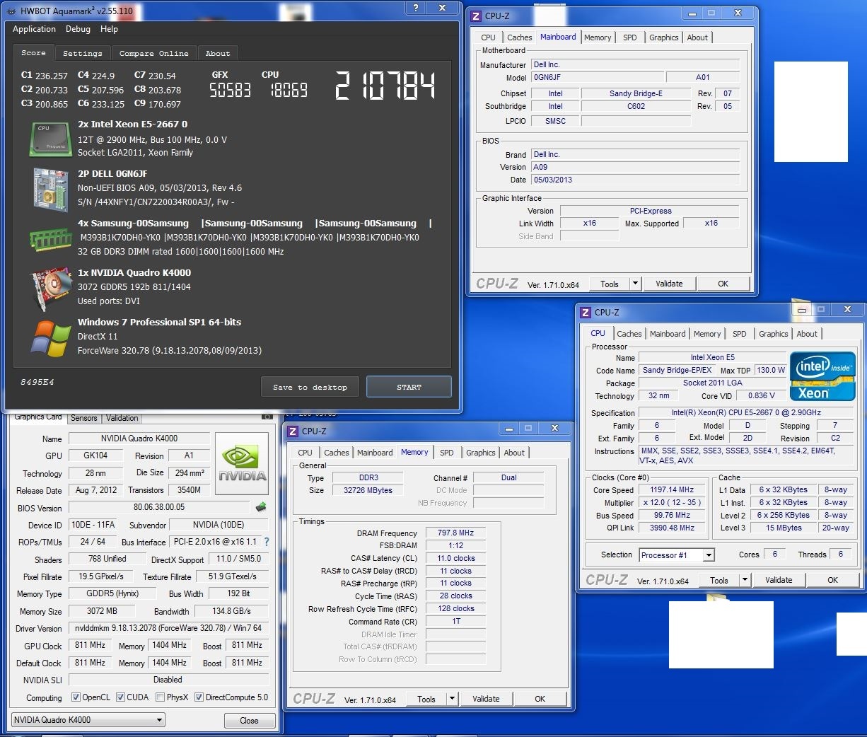The height and width of the screenshot is (737, 867).
Task: Click the GPU-Z screenshot camera icon
Action: tap(267, 417)
